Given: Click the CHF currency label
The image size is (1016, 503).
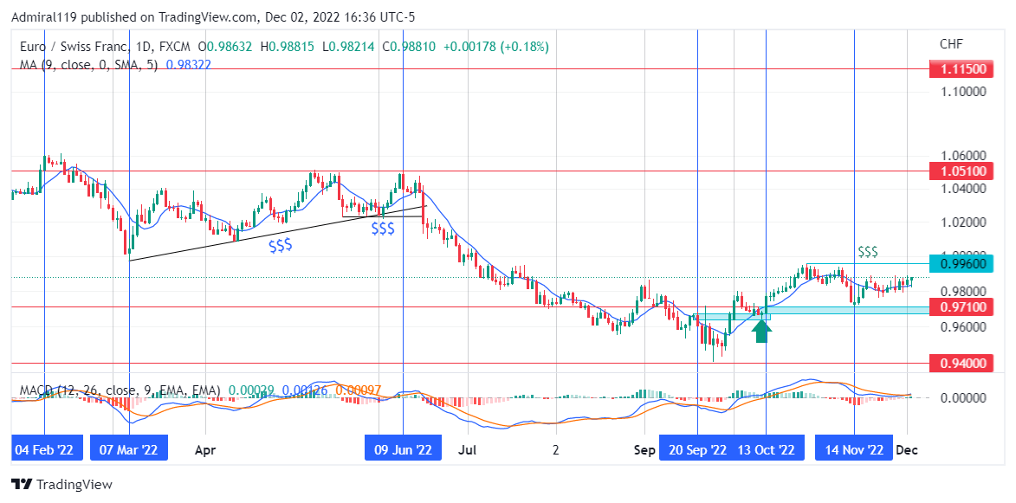Looking at the screenshot, I should click(x=951, y=44).
